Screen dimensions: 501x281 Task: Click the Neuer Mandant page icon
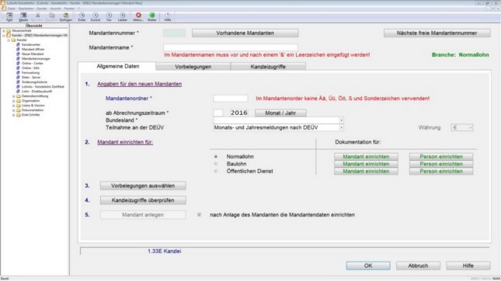point(18,54)
